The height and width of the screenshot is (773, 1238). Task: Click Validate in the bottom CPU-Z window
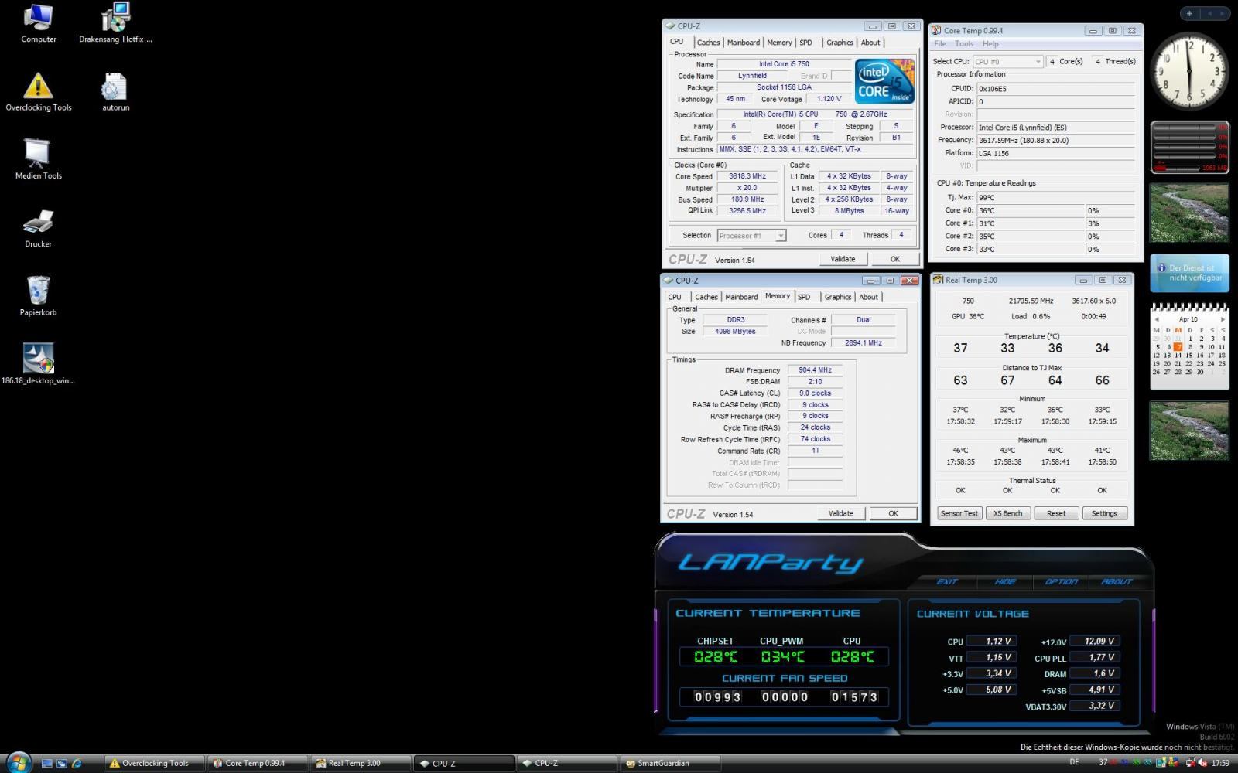[x=841, y=513]
